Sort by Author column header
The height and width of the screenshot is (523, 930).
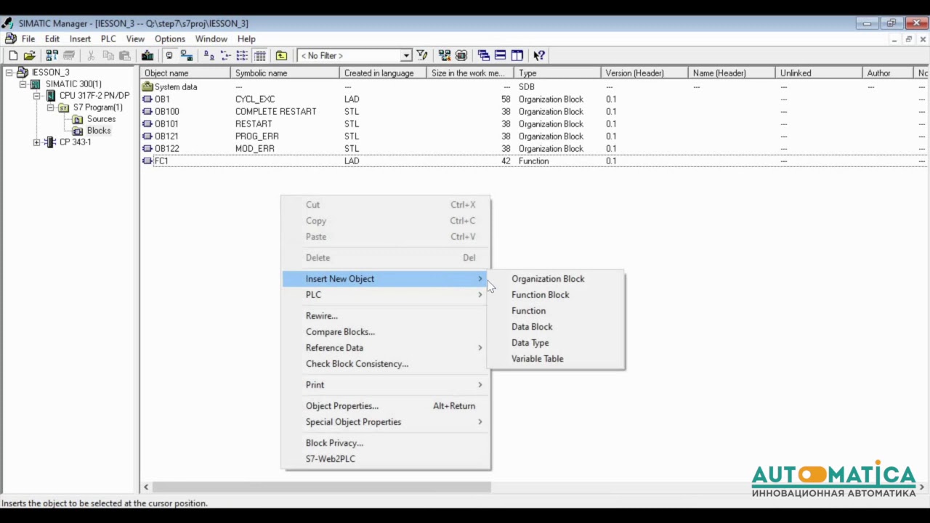887,73
